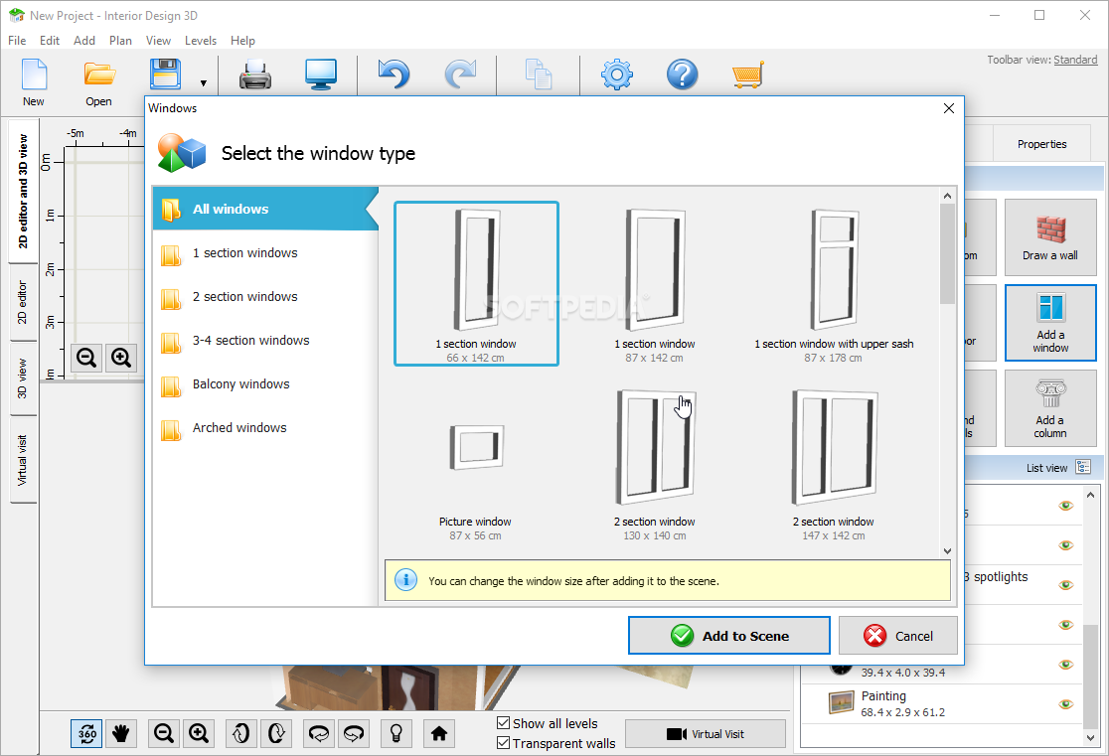Viewport: 1109px width, 756px height.
Task: Zoom in on the 3D view toolbar
Action: [x=199, y=734]
